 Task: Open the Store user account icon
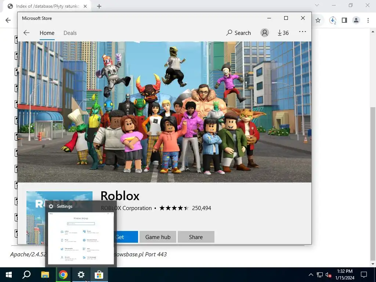click(x=265, y=33)
